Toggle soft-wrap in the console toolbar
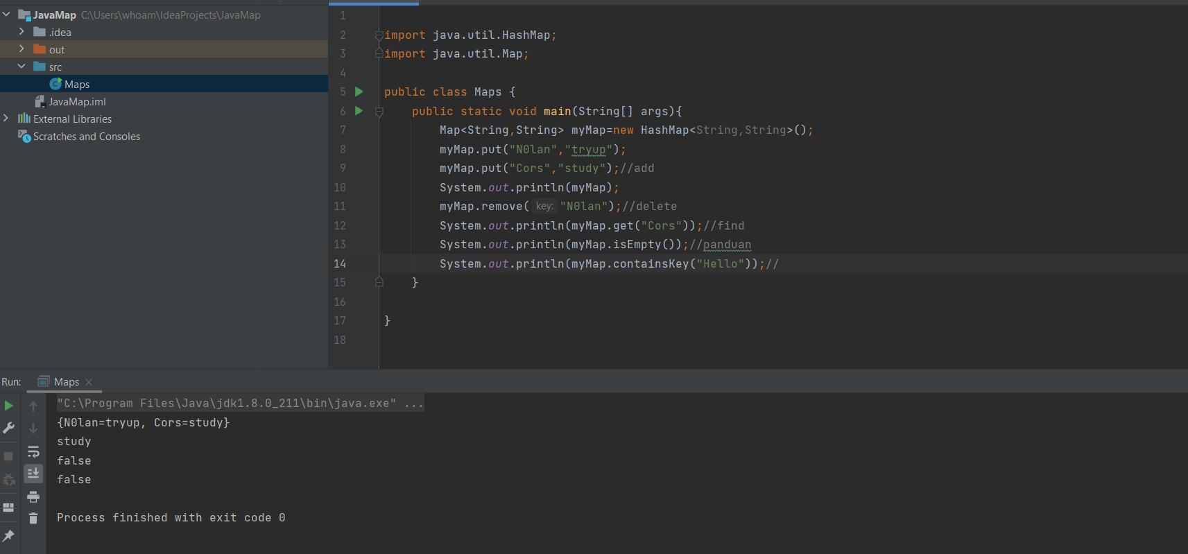 pyautogui.click(x=33, y=452)
